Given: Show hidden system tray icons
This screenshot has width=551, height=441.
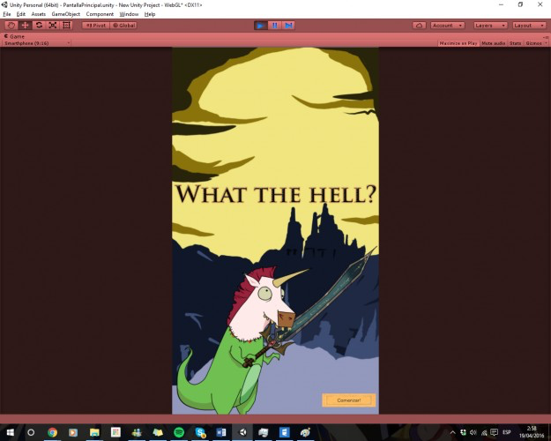Looking at the screenshot, I should (453, 432).
